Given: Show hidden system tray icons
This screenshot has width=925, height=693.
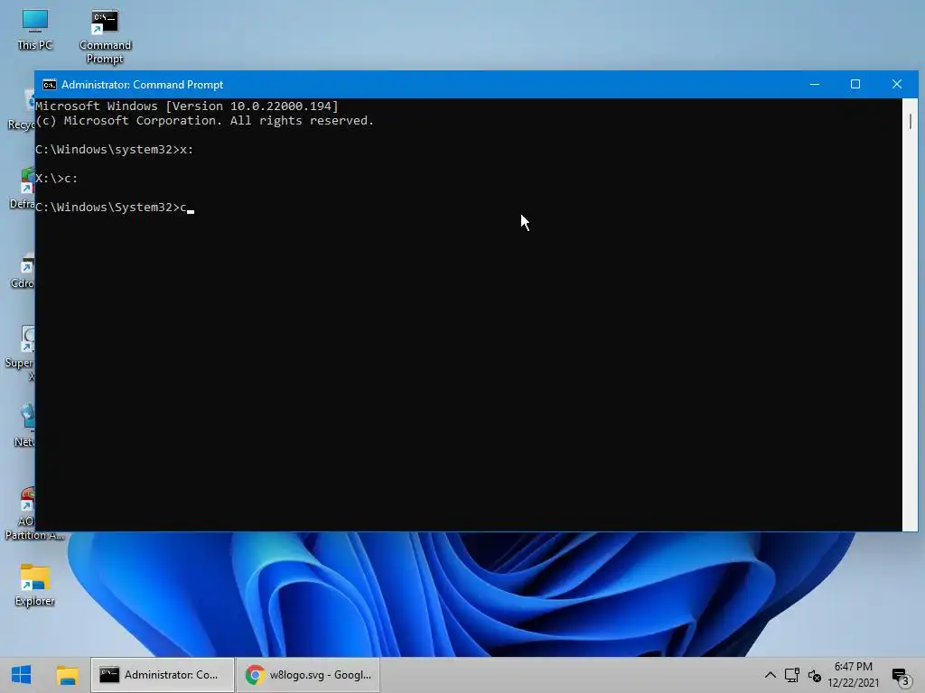Looking at the screenshot, I should pos(770,675).
